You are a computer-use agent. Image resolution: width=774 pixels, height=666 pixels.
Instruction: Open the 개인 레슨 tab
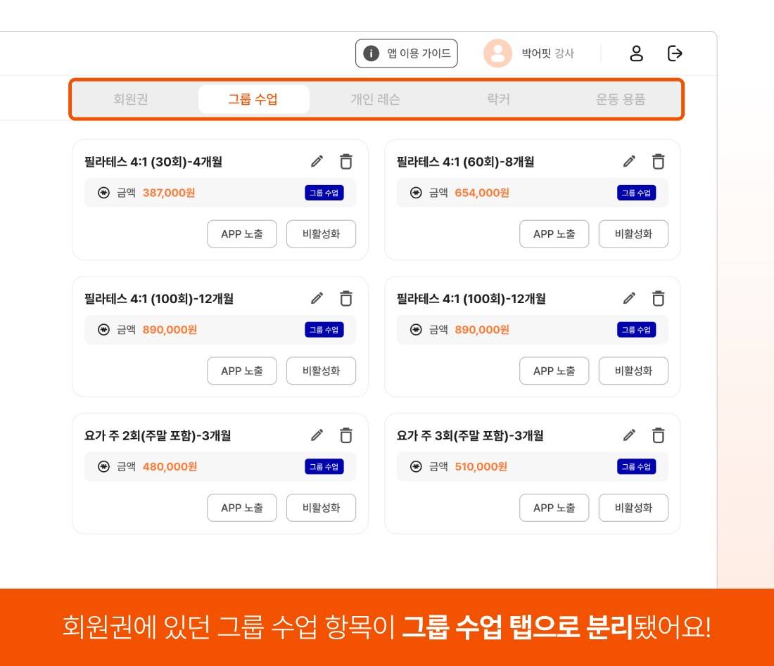coord(375,99)
